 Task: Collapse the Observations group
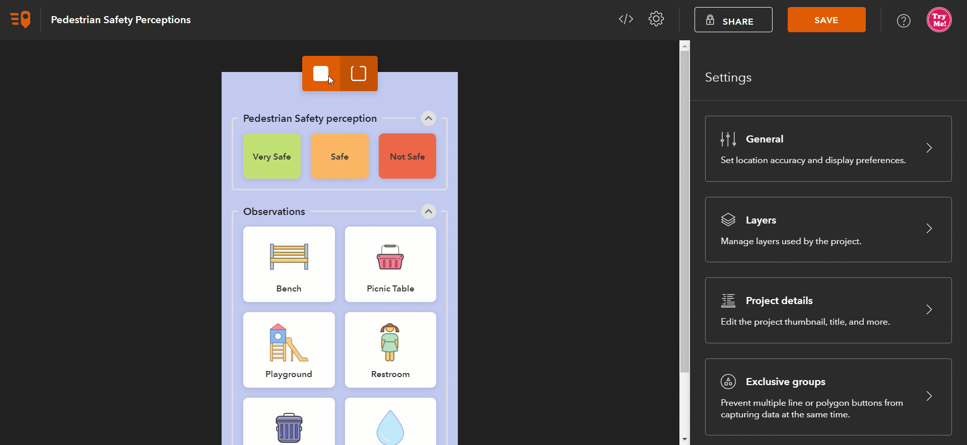[x=429, y=211]
